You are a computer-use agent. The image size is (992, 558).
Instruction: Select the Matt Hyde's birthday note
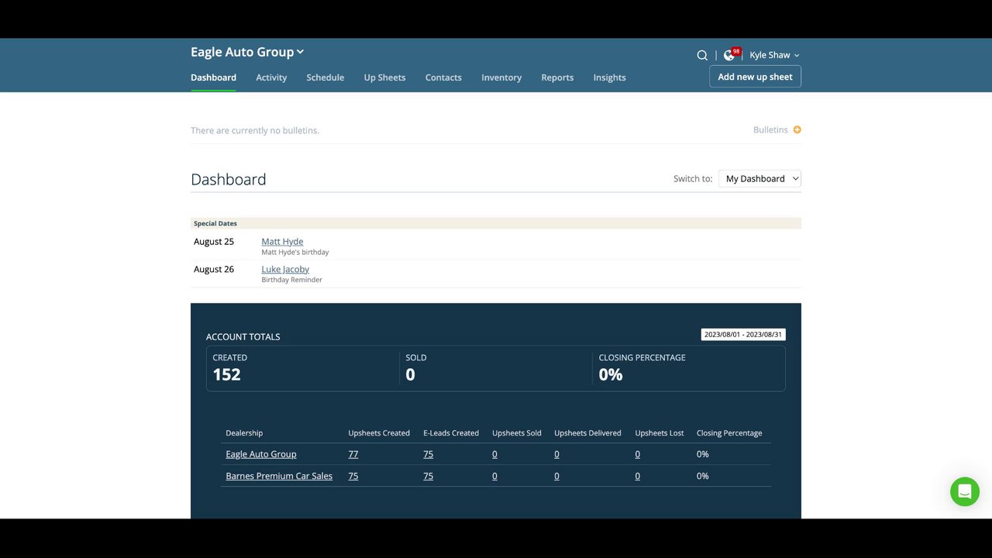[x=295, y=252]
